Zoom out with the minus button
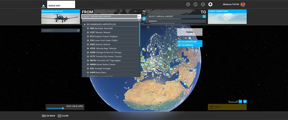Image resolution: width=288 pixels, height=120 pixels. [x=240, y=101]
